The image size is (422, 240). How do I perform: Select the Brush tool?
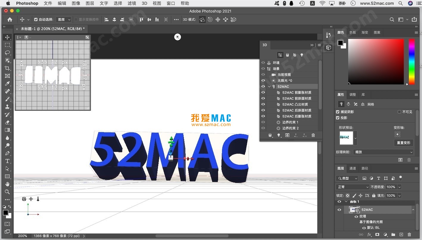[x=7, y=99]
